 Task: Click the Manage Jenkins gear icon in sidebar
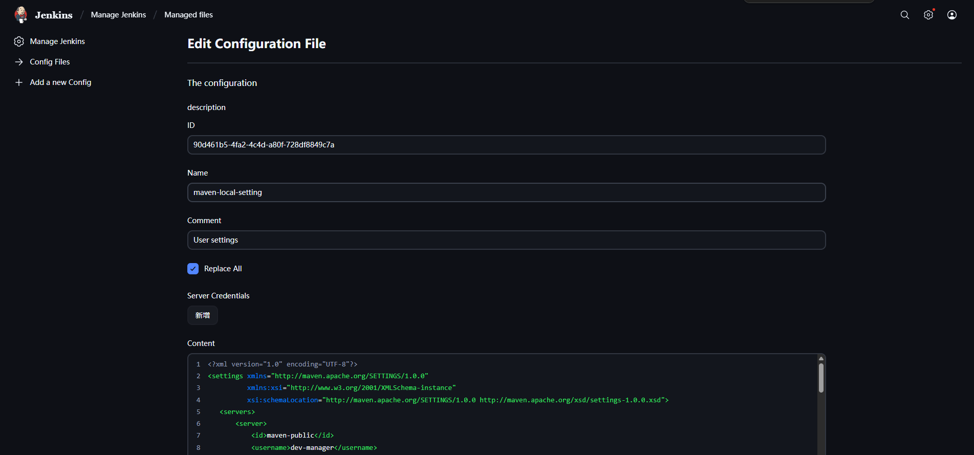pyautogui.click(x=19, y=41)
